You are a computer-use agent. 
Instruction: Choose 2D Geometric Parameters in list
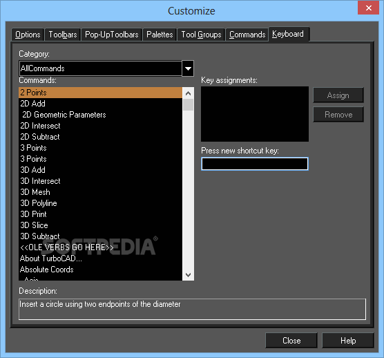click(100, 115)
